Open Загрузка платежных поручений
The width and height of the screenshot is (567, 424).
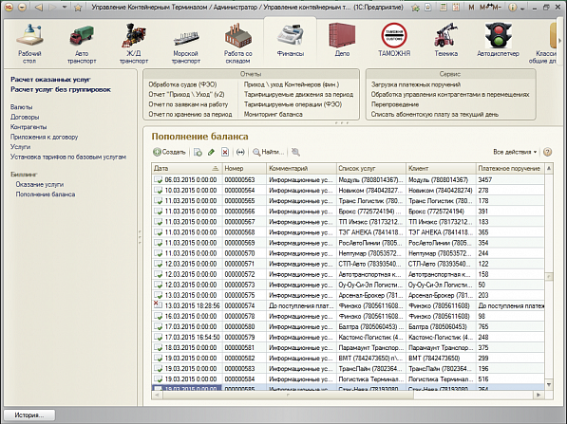click(x=416, y=84)
